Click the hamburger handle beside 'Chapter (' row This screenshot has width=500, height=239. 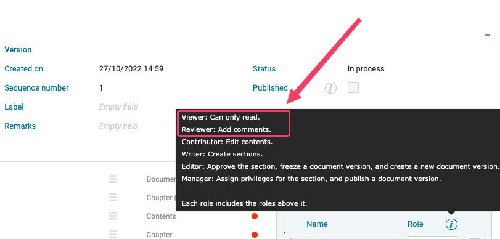113,198
